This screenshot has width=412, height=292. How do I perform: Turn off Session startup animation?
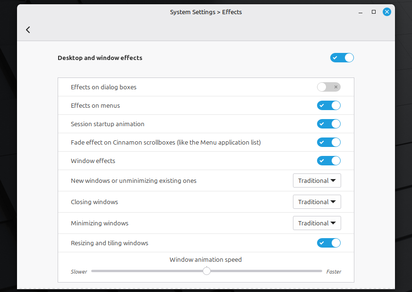328,124
